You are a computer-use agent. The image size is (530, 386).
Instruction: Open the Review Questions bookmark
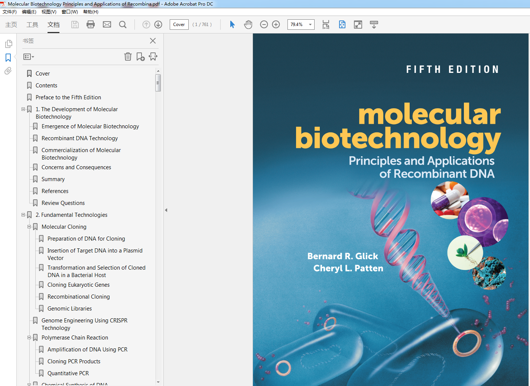click(63, 203)
